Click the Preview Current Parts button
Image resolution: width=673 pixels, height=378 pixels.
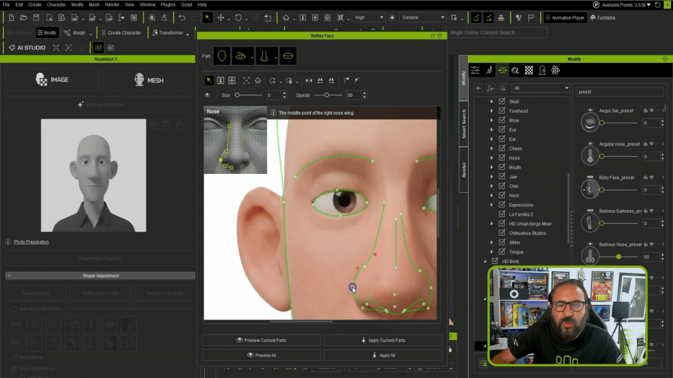pyautogui.click(x=261, y=341)
